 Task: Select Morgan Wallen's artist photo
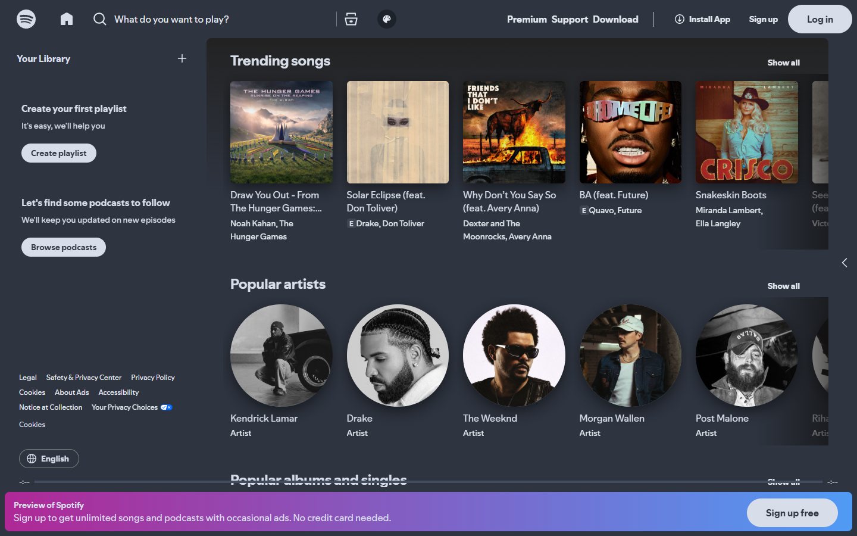[630, 356]
